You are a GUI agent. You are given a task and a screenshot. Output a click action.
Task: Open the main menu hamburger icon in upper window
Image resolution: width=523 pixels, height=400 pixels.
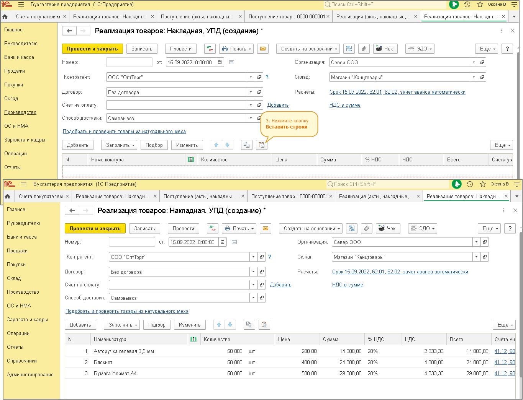pyautogui.click(x=21, y=5)
